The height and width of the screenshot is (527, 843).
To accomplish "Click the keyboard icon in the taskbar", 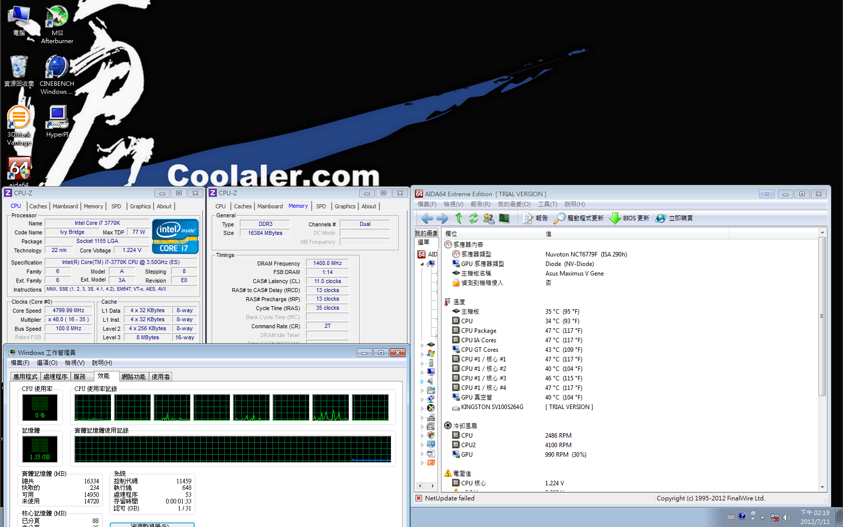I will [x=731, y=517].
